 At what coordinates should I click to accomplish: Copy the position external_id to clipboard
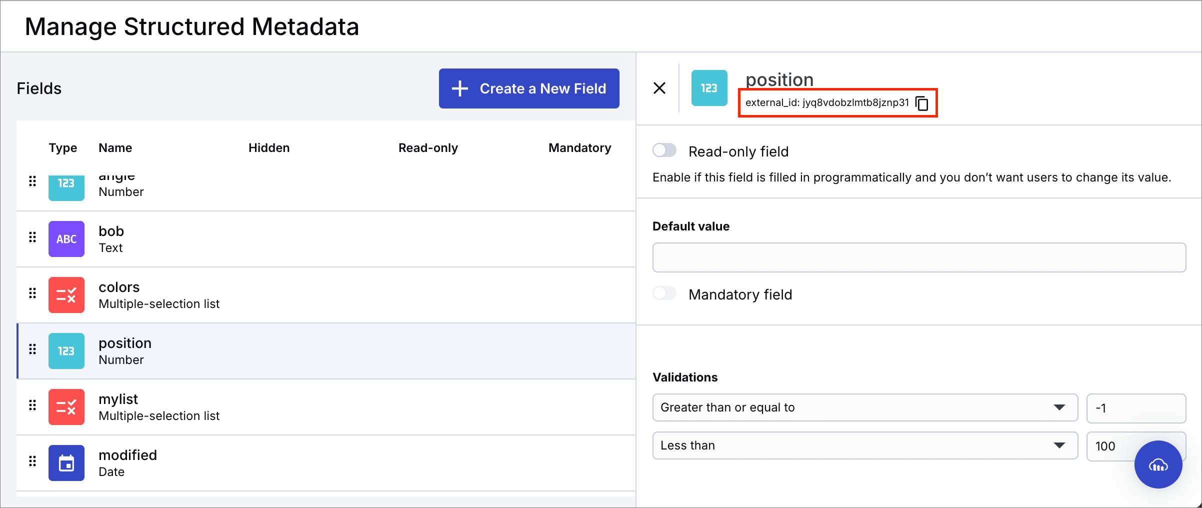tap(921, 103)
